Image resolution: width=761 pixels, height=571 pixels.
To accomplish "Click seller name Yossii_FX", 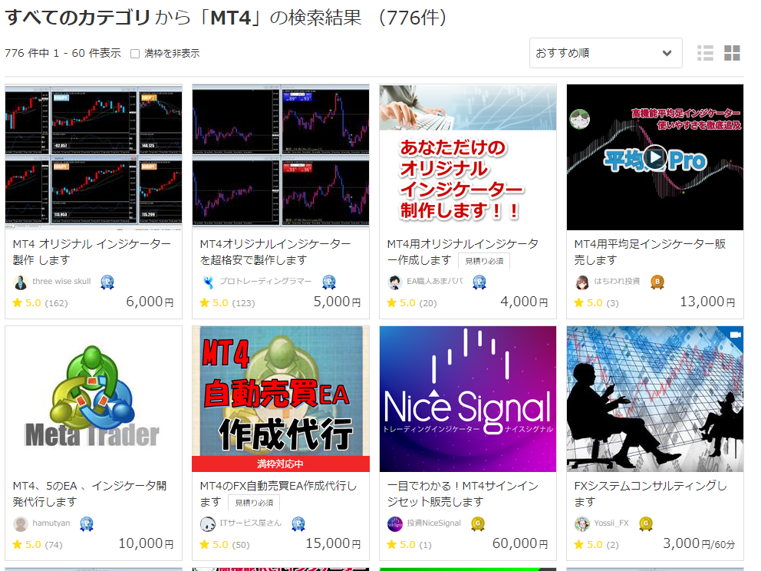I will [x=611, y=523].
